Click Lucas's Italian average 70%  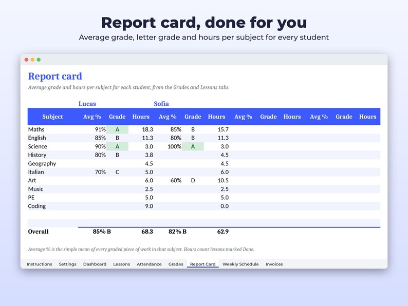[100, 172]
